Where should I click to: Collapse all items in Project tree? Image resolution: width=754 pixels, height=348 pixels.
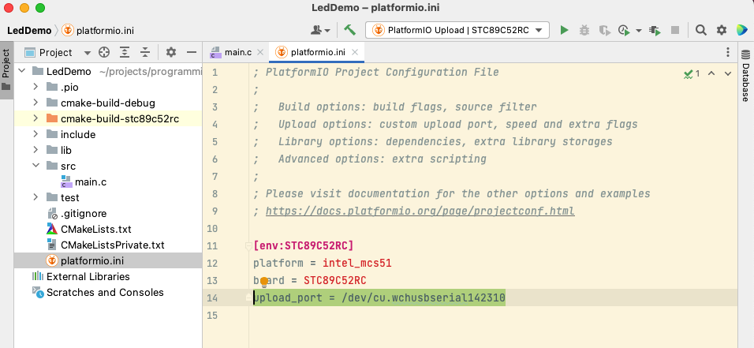click(x=145, y=53)
